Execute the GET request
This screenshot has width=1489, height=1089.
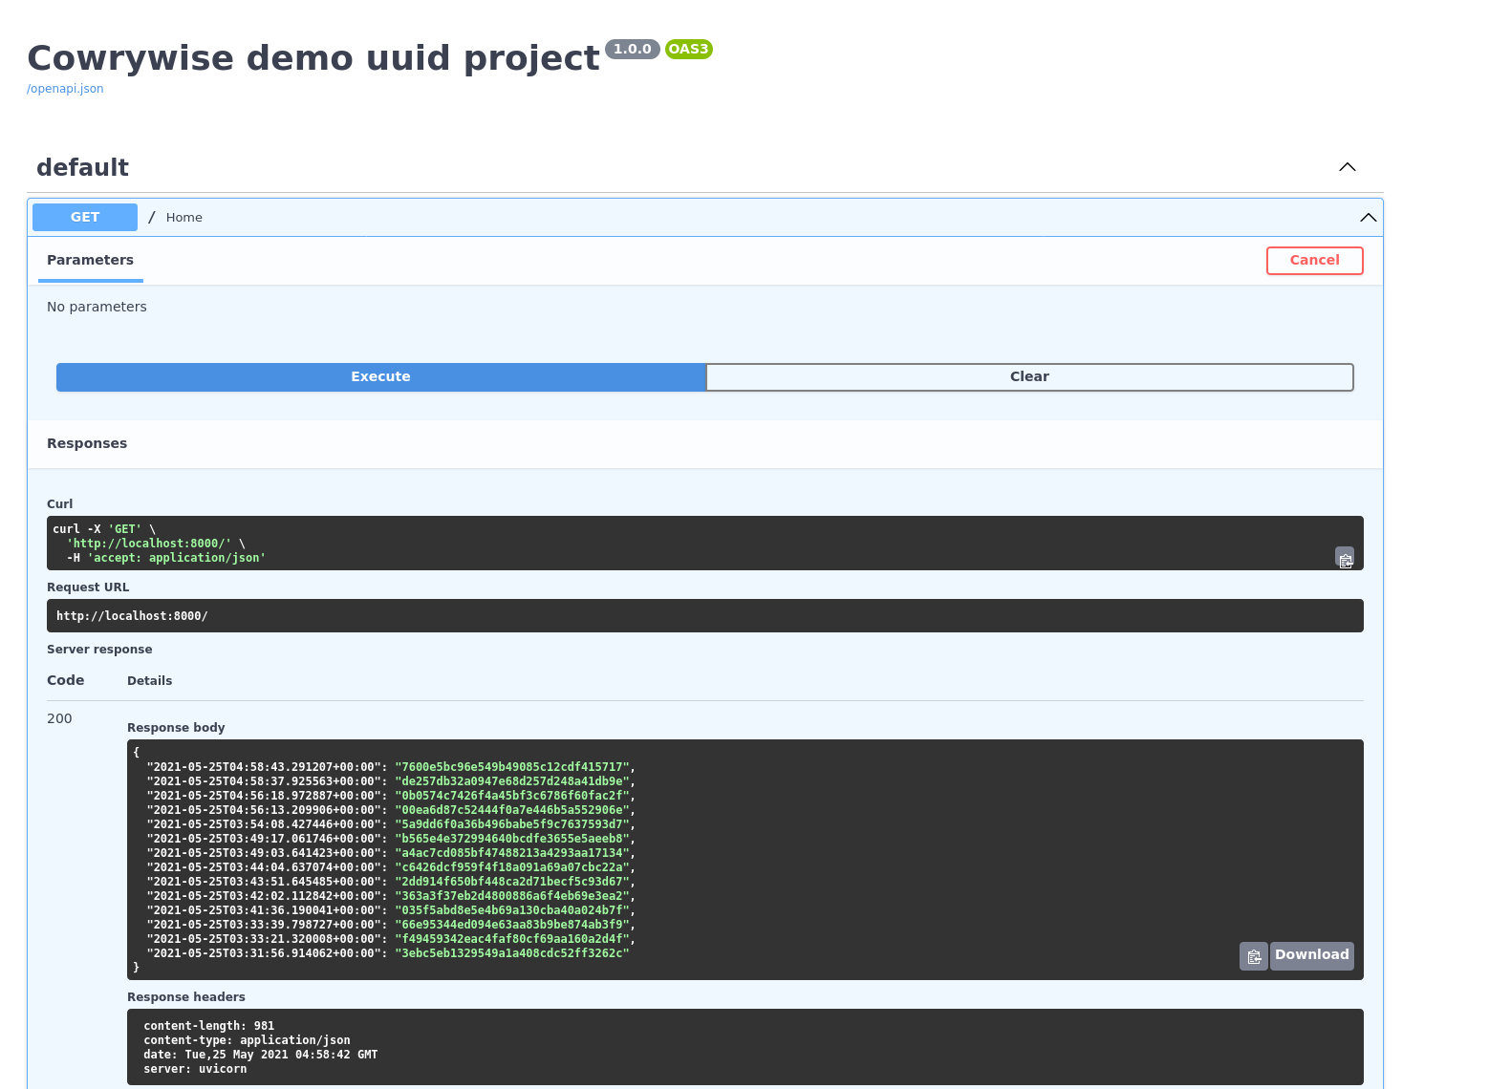tap(380, 377)
